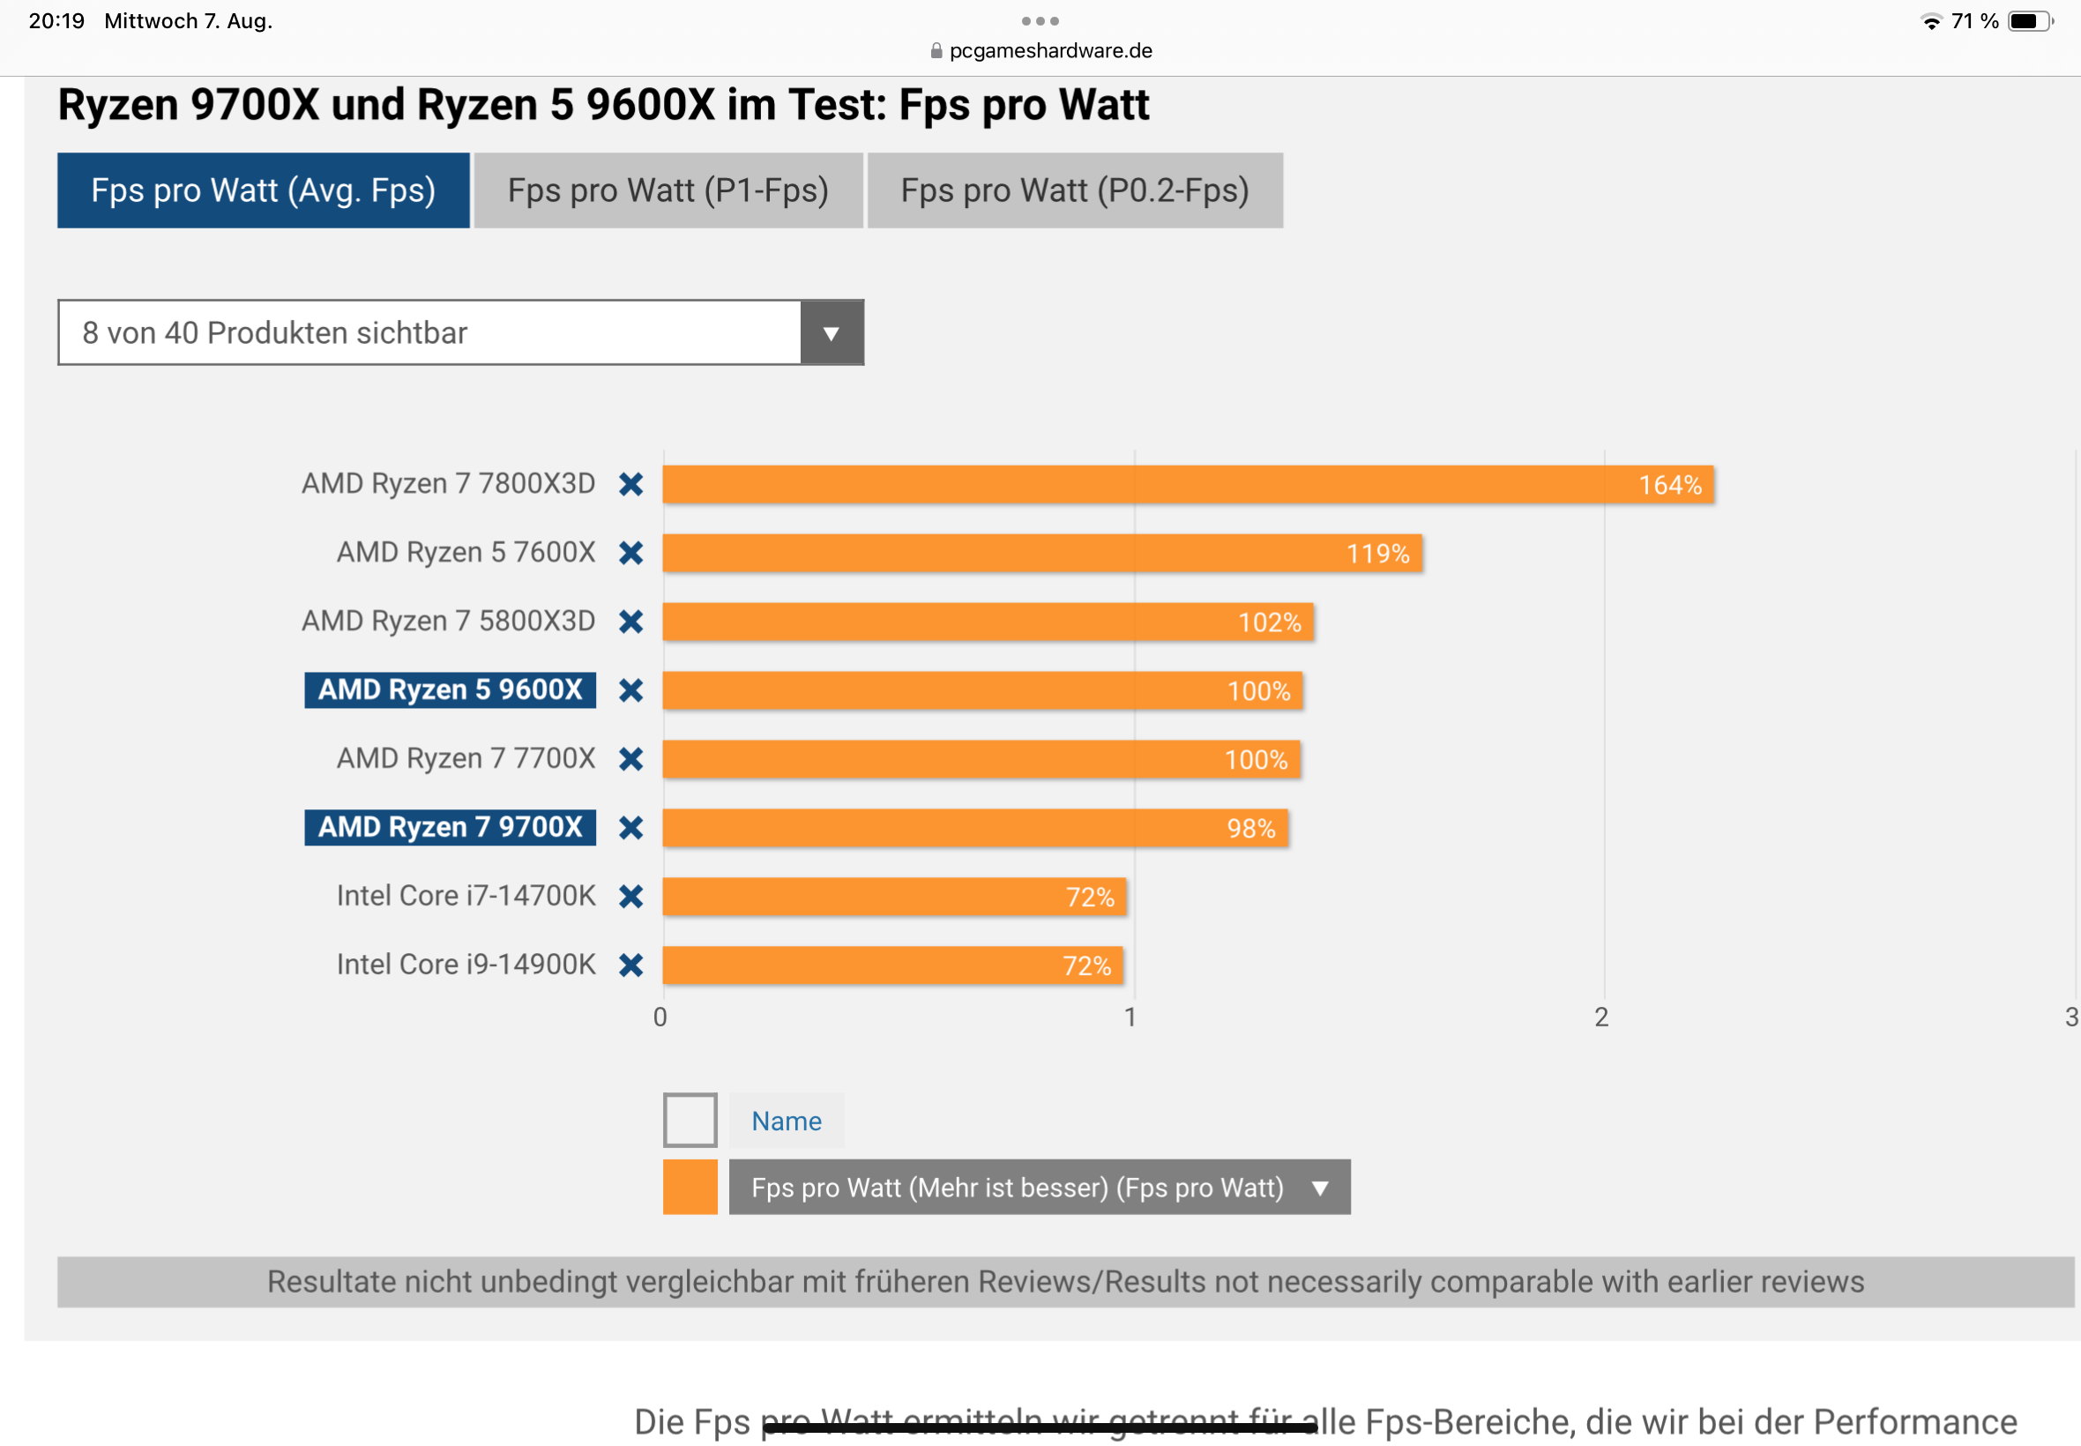2081x1446 pixels.
Task: Remove AMD Ryzen 7 7700X with its X icon
Action: click(x=630, y=759)
